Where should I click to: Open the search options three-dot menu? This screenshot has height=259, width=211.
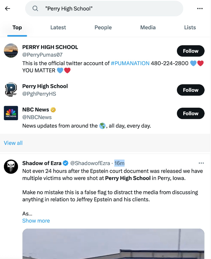click(x=200, y=9)
